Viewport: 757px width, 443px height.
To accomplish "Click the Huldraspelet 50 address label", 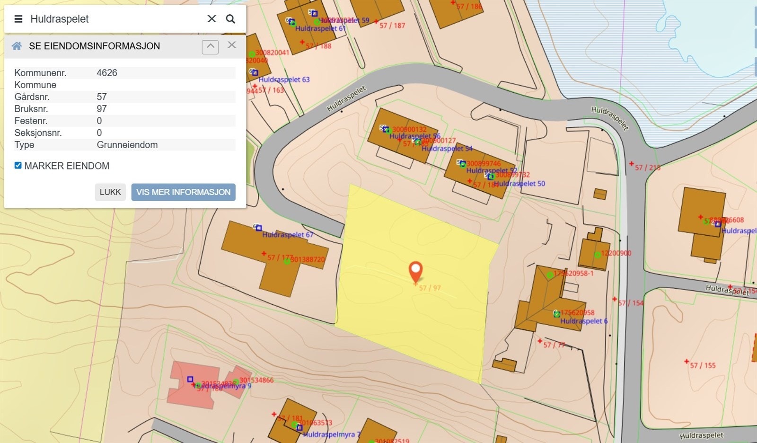I will pyautogui.click(x=519, y=184).
